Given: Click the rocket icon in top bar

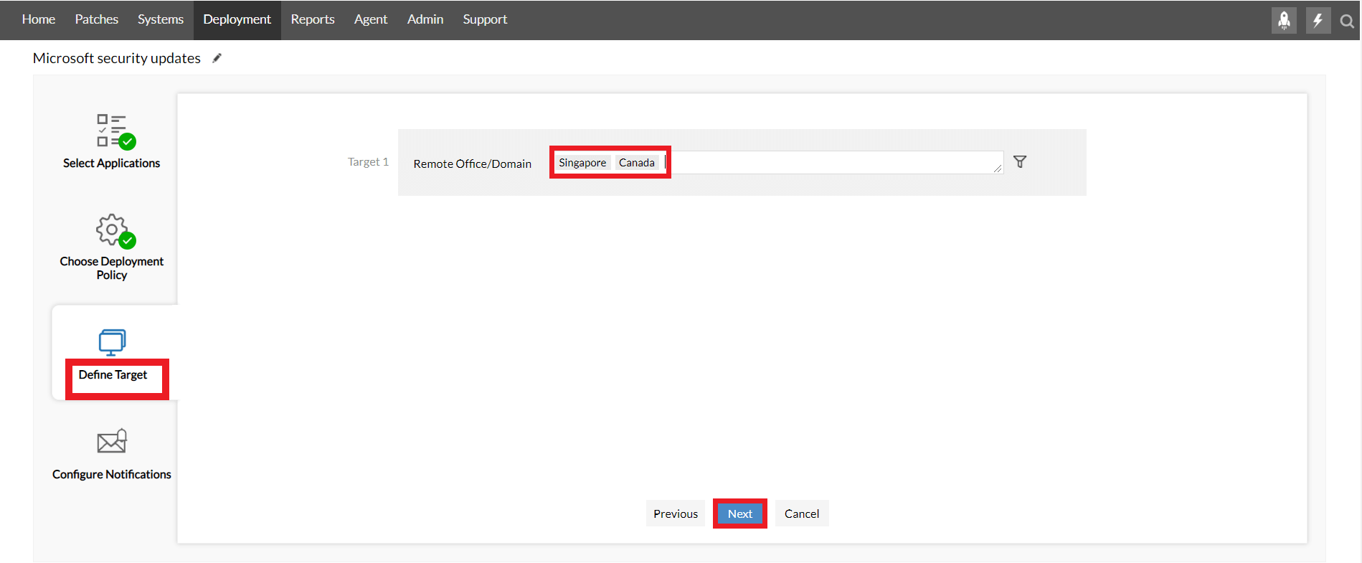Looking at the screenshot, I should 1284,20.
